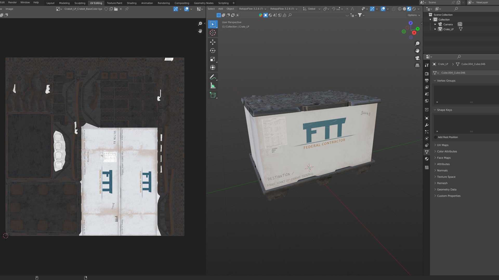Image resolution: width=499 pixels, height=280 pixels.
Task: Open the Texture properties tab (checker)
Action: coord(427,167)
